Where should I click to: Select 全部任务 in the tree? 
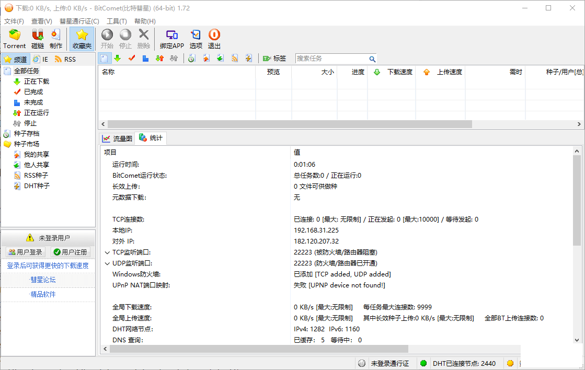pos(26,71)
